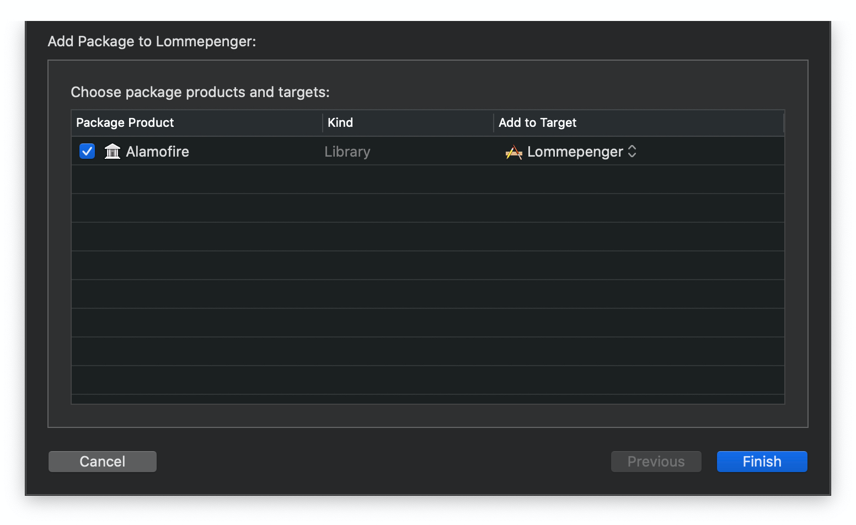This screenshot has width=856, height=525.
Task: Click the Package Product column header
Action: [125, 122]
